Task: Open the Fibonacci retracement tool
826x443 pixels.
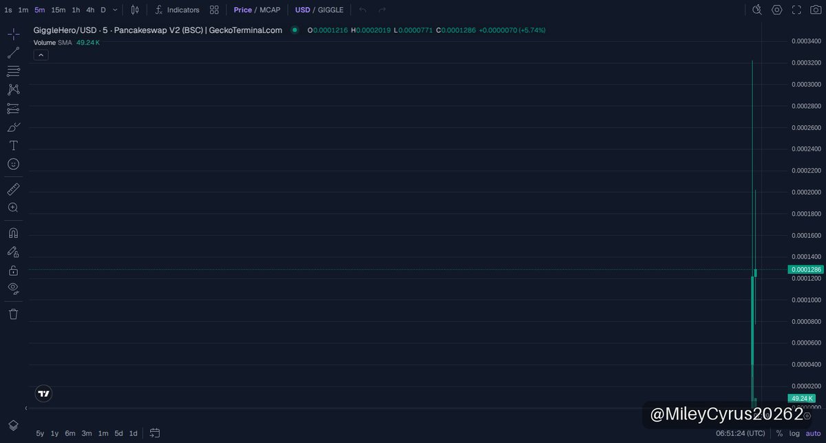Action: (x=13, y=71)
